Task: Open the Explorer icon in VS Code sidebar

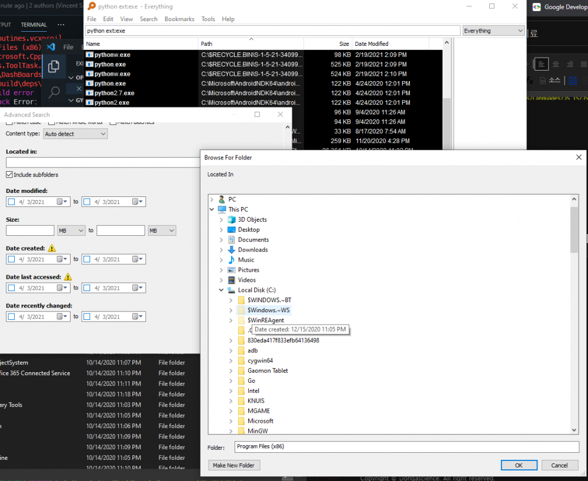Action: click(x=54, y=66)
